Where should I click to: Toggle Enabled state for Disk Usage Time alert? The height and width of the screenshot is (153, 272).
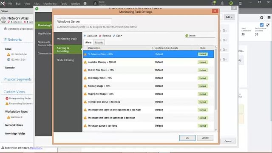(203, 78)
